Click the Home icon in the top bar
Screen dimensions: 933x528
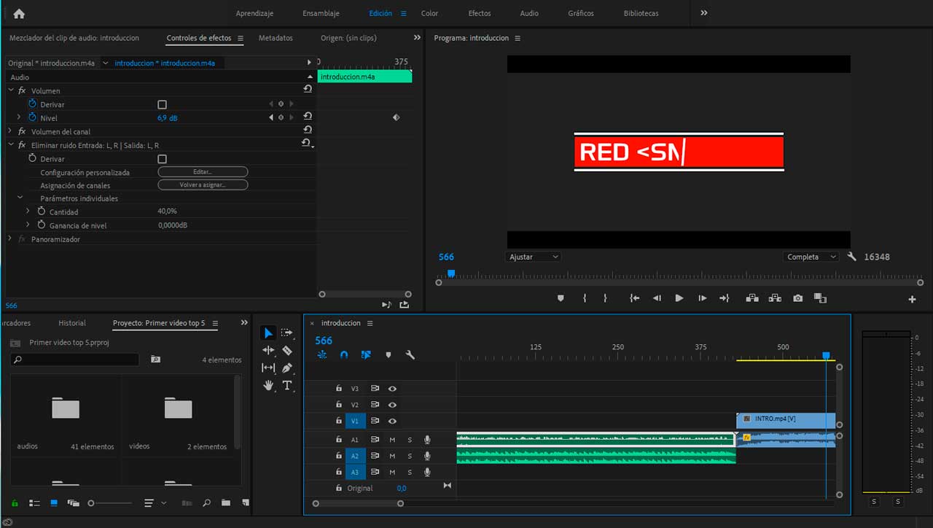tap(19, 14)
